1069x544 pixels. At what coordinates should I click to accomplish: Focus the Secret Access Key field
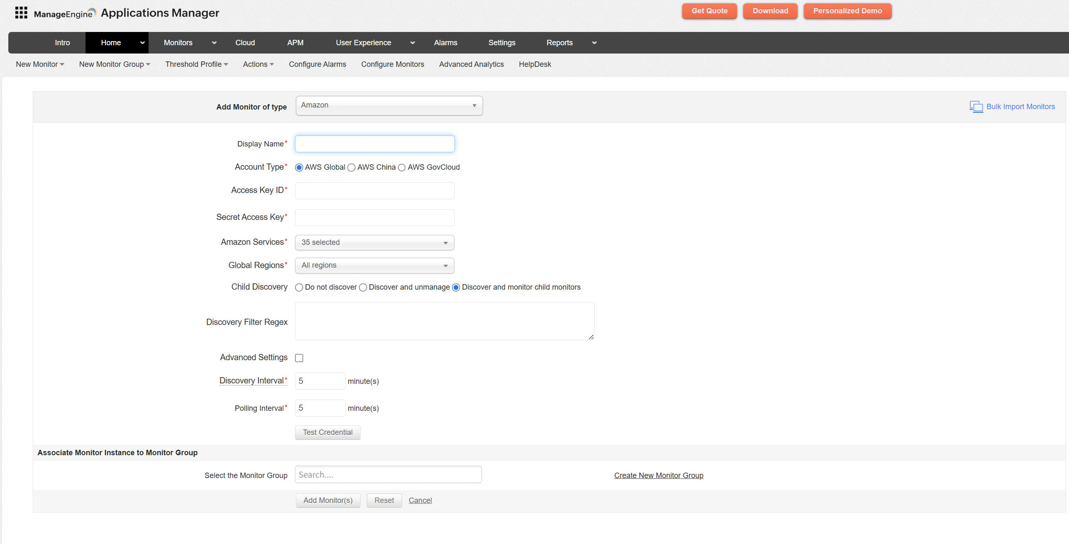point(375,218)
